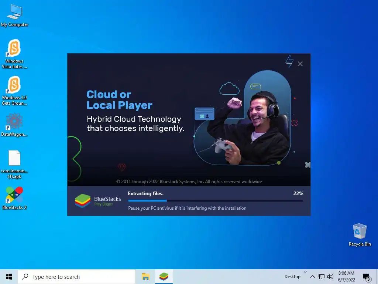This screenshot has width=378, height=284.
Task: Show hidden system tray icons
Action: [x=312, y=277]
